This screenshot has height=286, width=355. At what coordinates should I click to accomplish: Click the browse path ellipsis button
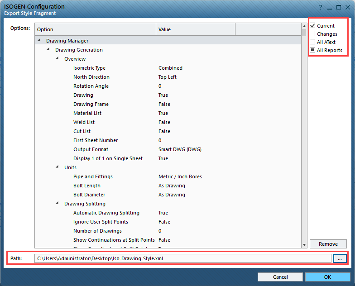[340, 258]
